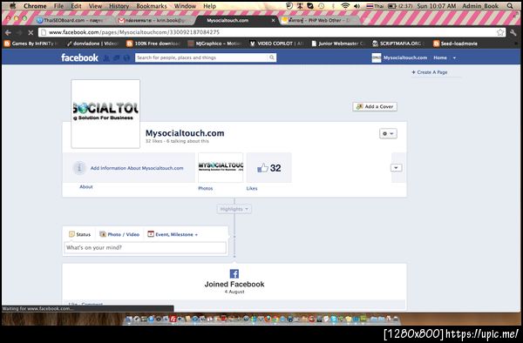Open the Seed-loadmovie bookmark
The image size is (523, 343).
pos(455,44)
